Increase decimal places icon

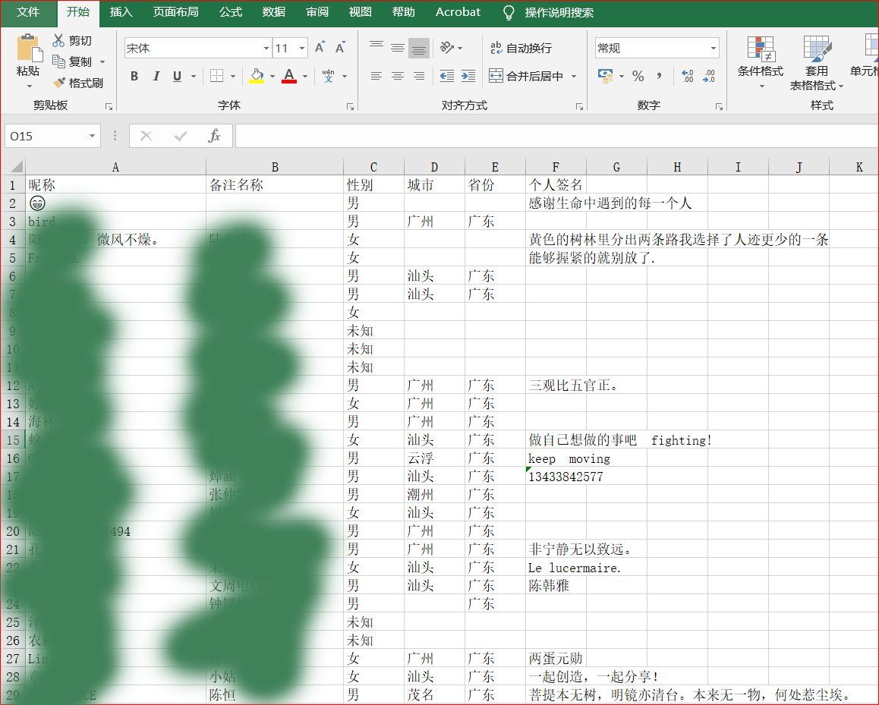pyautogui.click(x=687, y=76)
